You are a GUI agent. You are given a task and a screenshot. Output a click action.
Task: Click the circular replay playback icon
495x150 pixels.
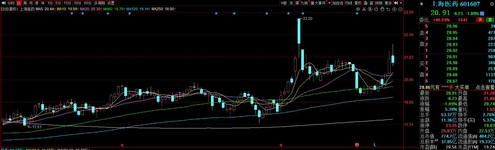pyautogui.click(x=370, y=9)
